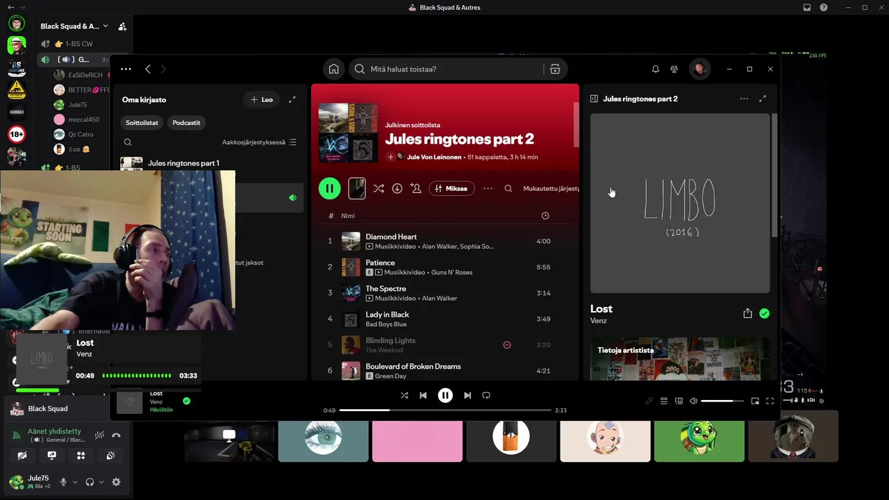Open playlist more options menu
889x500 pixels.
[488, 188]
